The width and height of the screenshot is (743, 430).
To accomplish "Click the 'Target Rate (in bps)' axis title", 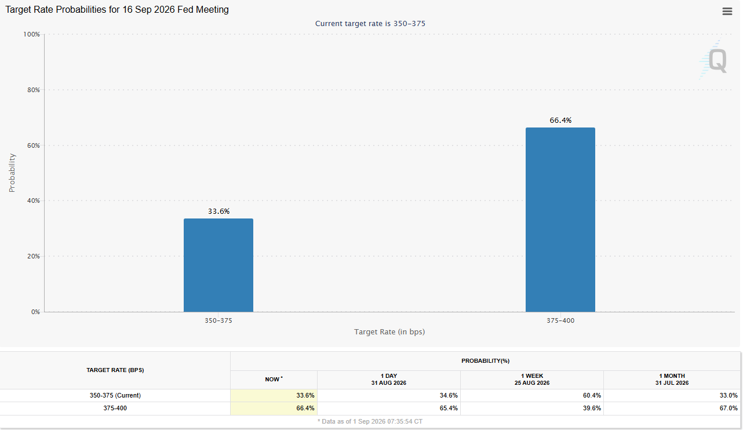I will [x=389, y=332].
